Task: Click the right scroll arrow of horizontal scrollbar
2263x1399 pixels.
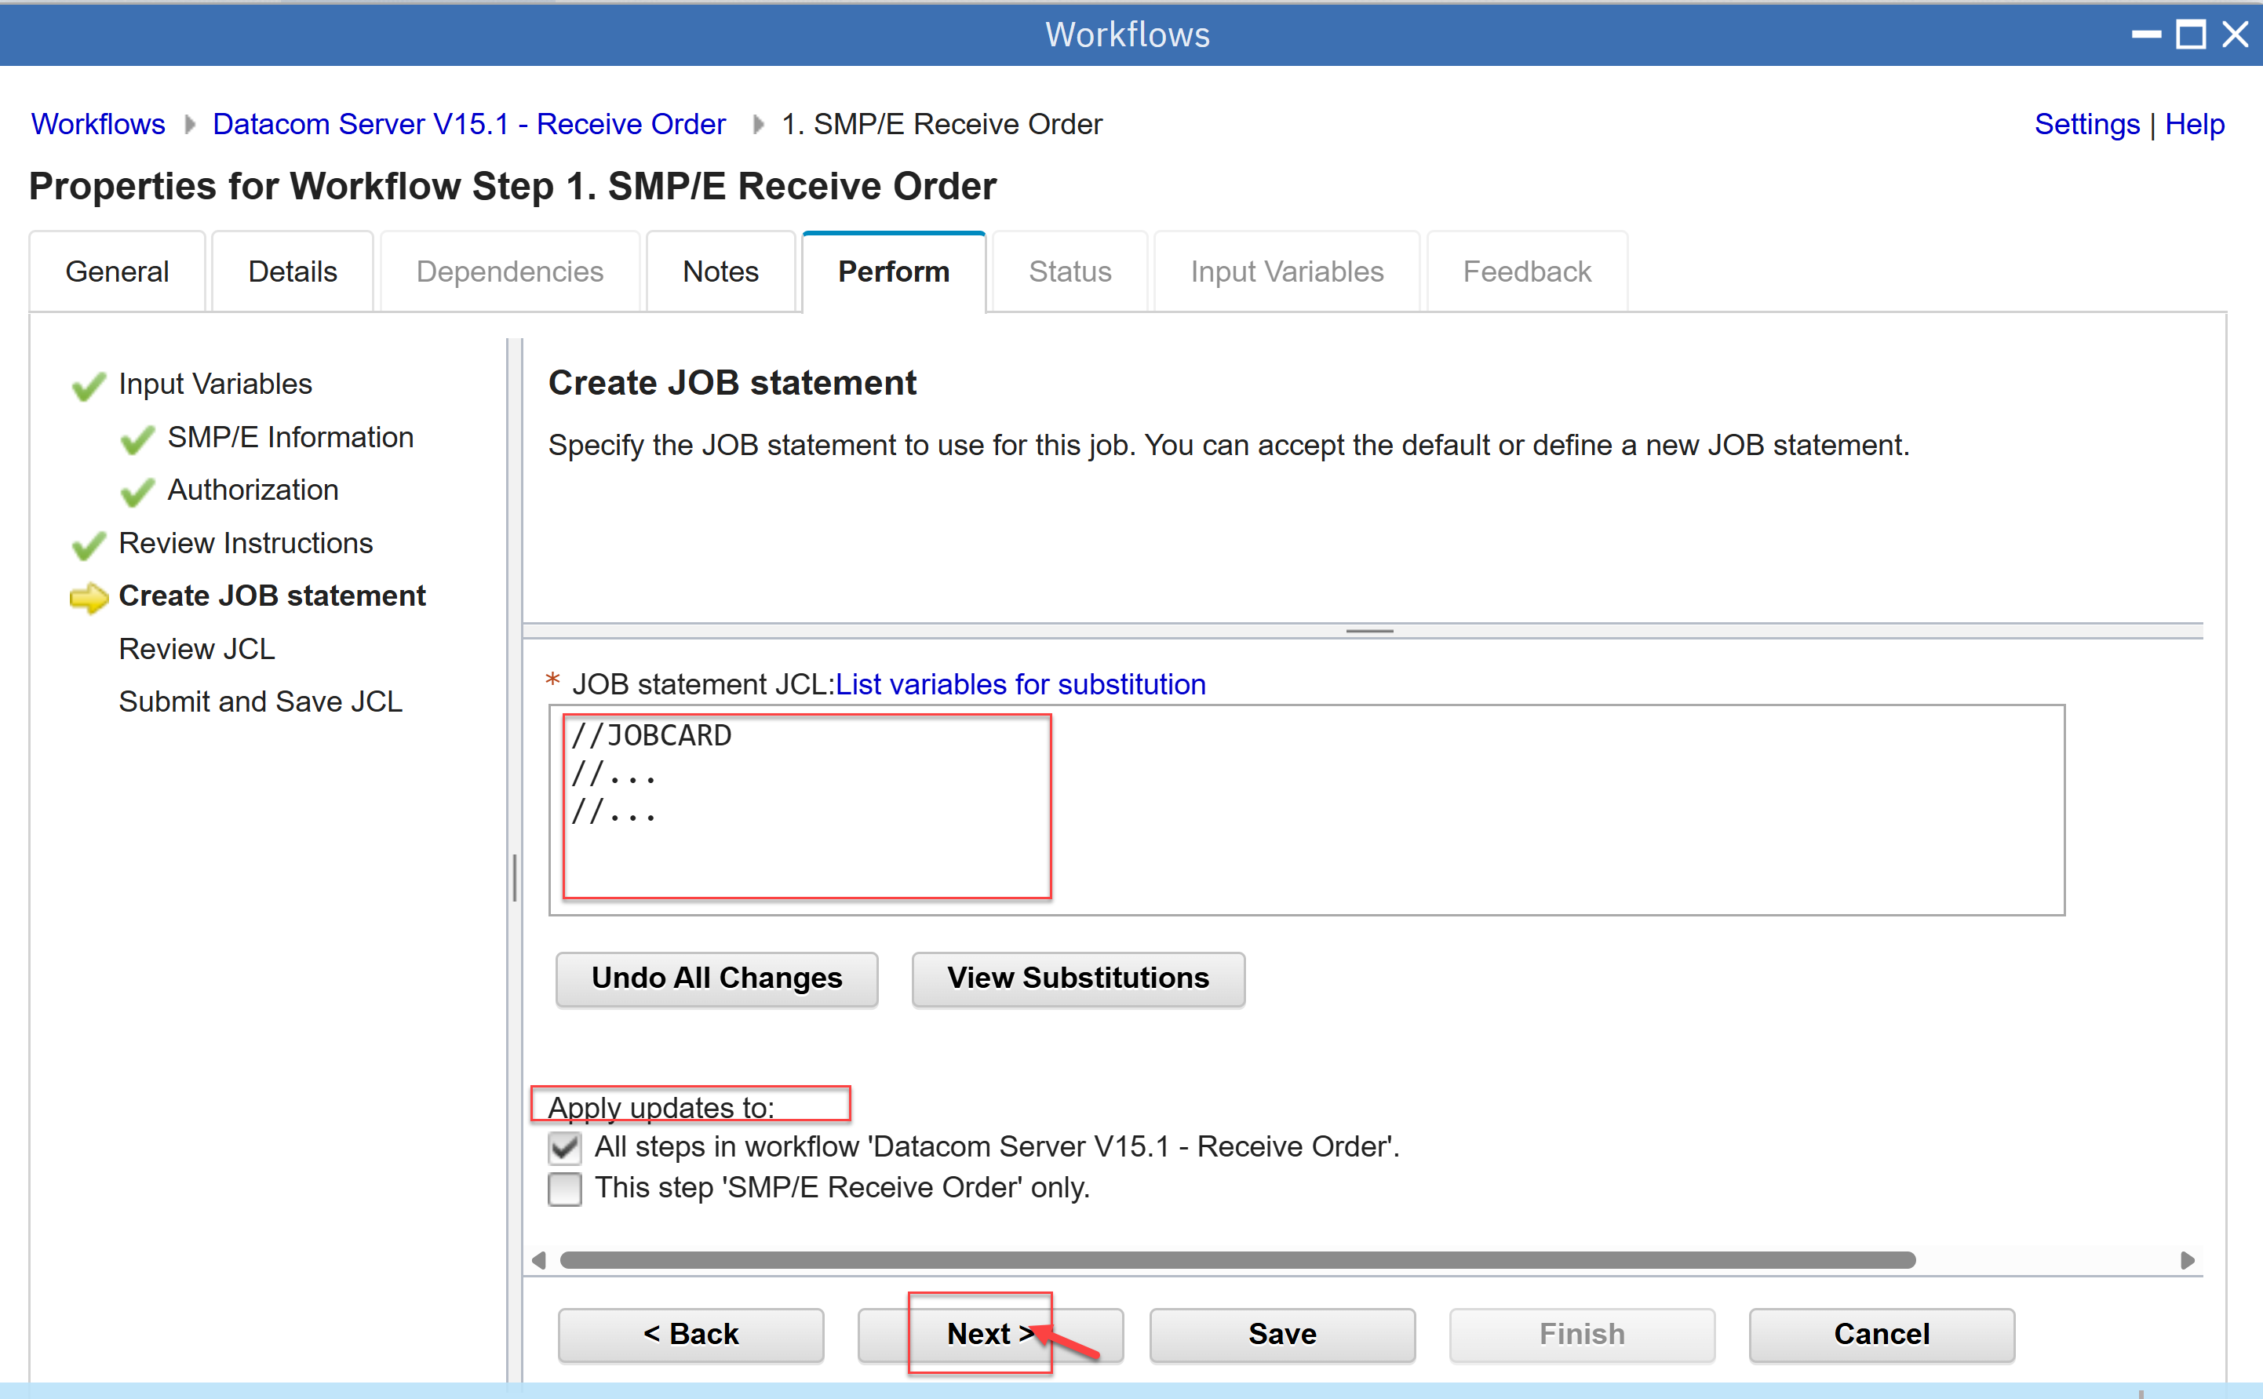Action: (2187, 1260)
